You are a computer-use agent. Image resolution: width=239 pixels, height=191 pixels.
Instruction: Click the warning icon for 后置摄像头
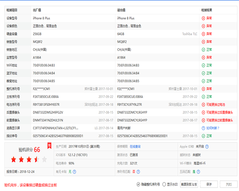203,112
